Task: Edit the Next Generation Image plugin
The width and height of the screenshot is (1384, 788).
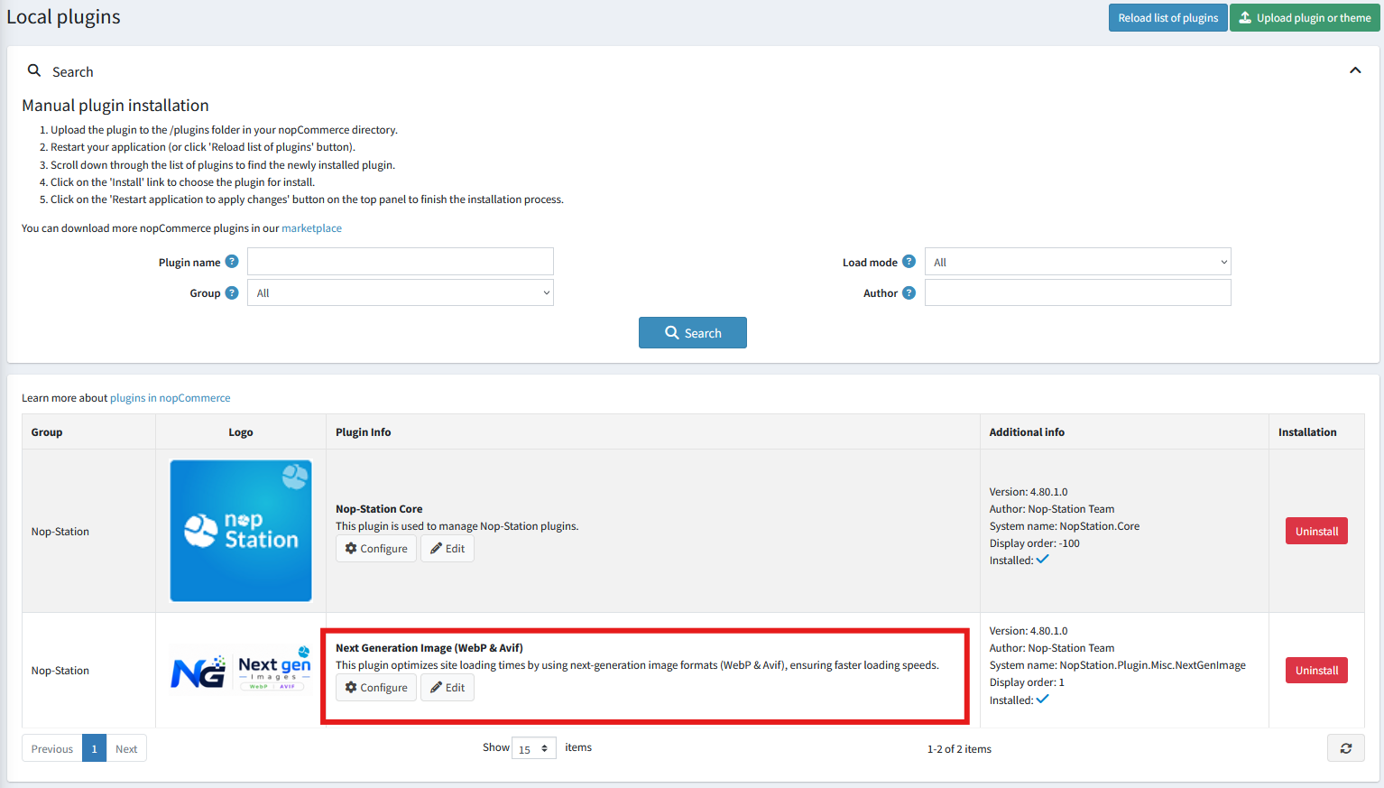Action: [447, 688]
